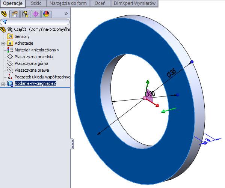Click the Ø20 diameter dimension
This screenshot has width=225, height=188.
point(150,94)
